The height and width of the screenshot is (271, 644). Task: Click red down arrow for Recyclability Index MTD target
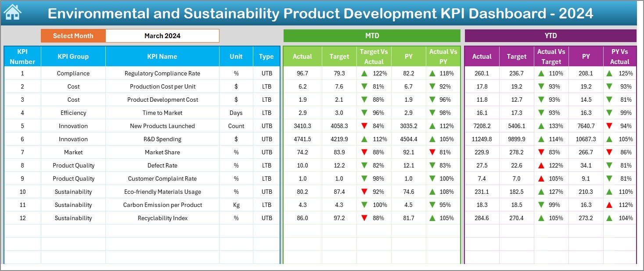tap(364, 218)
